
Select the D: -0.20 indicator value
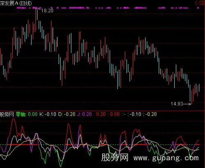point(67,114)
